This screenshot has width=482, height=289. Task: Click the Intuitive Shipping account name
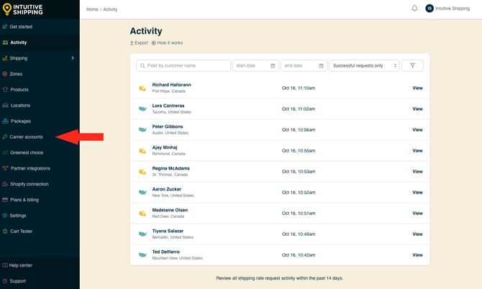tap(453, 9)
